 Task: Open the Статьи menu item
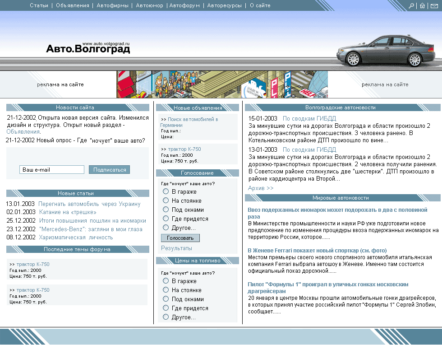[x=39, y=5]
